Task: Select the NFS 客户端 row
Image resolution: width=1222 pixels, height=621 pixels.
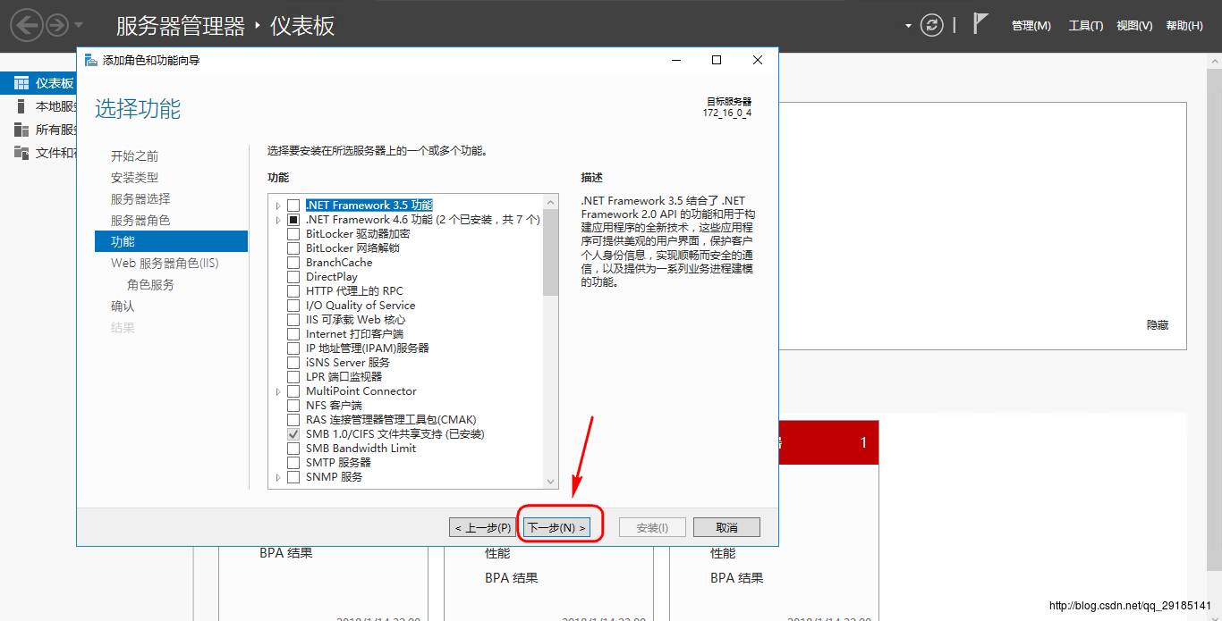Action: [334, 406]
